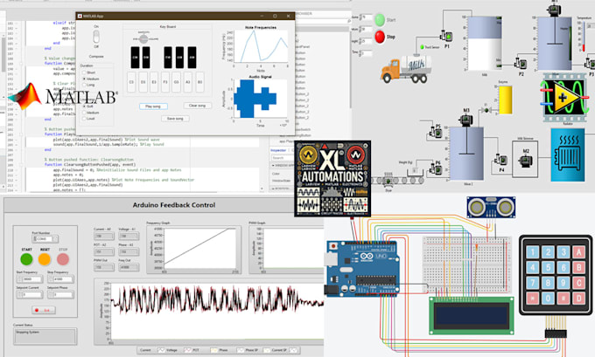595x357 pixels.
Task: Click pump P4 next to Milk Skimmer
Action: tap(500, 160)
